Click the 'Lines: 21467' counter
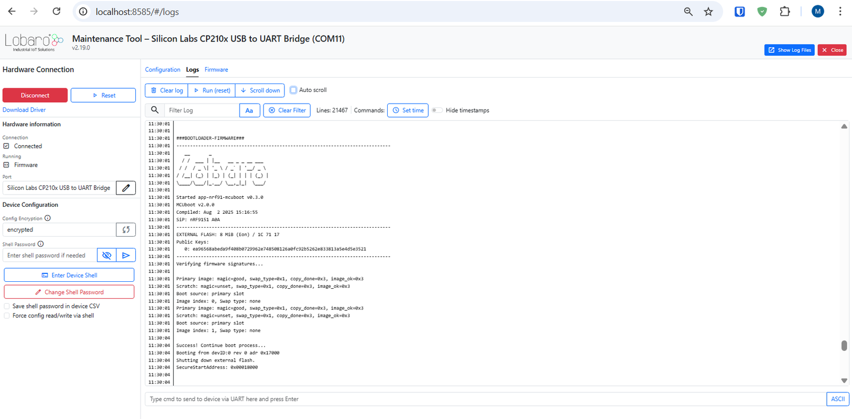 (x=332, y=110)
